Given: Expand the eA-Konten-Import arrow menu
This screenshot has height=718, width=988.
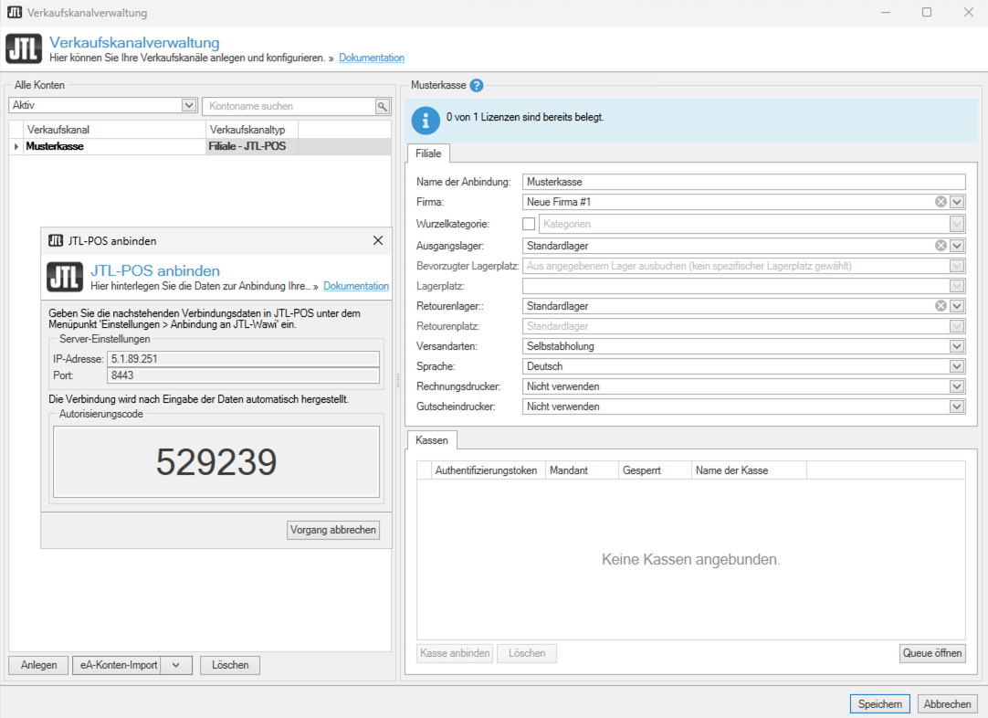Looking at the screenshot, I should click(176, 665).
